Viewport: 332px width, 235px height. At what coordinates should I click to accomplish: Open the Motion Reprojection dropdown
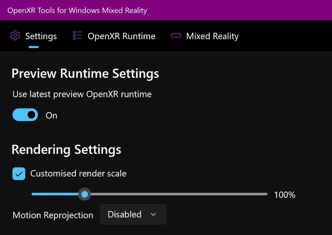133,214
